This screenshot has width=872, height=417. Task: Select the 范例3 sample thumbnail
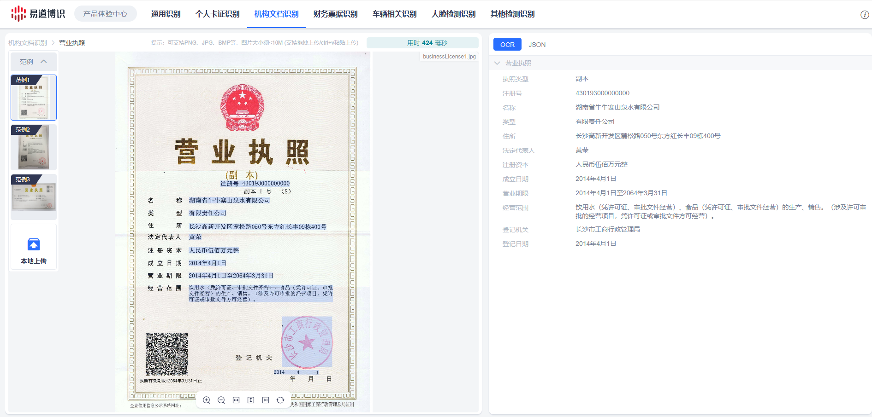pos(34,197)
